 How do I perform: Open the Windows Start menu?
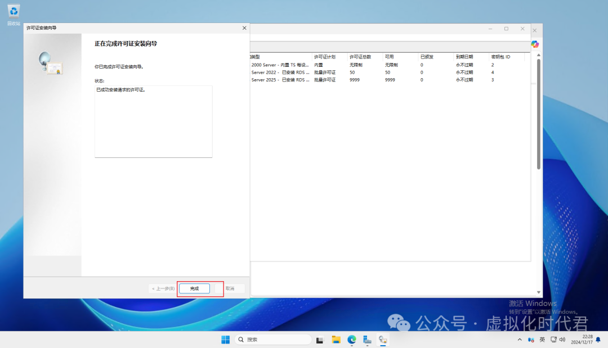point(225,340)
